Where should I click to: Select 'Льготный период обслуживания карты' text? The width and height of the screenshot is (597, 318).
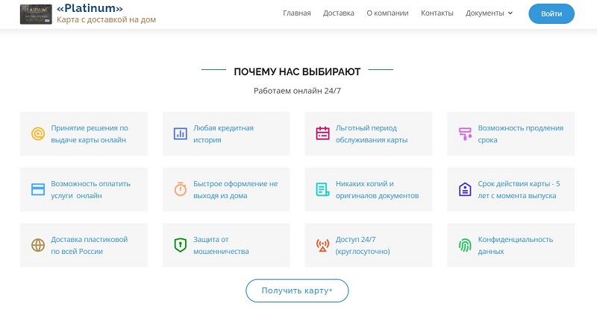click(x=372, y=134)
